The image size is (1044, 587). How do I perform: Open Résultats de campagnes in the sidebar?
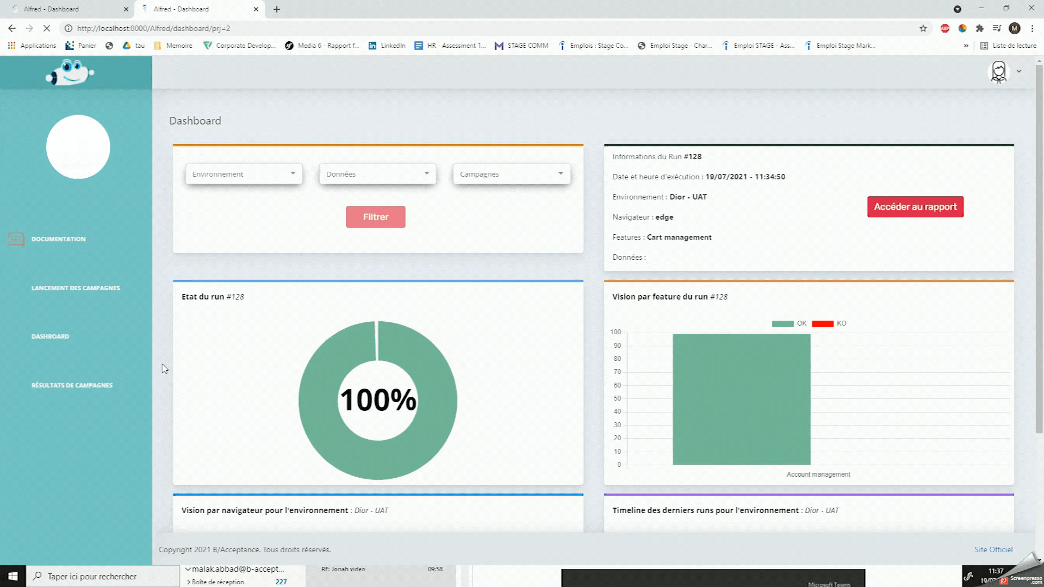tap(72, 385)
